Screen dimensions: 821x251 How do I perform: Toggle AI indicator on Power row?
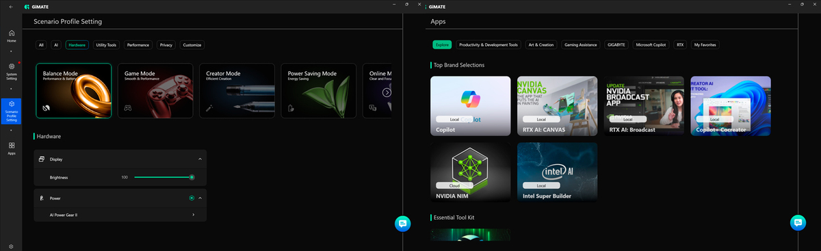click(x=192, y=198)
